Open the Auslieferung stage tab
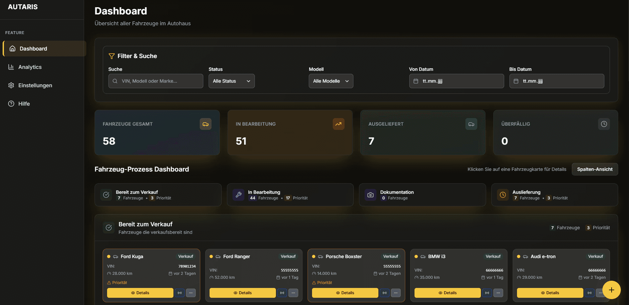The image size is (629, 305). point(555,195)
